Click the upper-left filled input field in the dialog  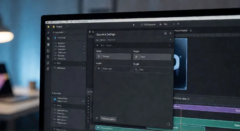[113, 56]
